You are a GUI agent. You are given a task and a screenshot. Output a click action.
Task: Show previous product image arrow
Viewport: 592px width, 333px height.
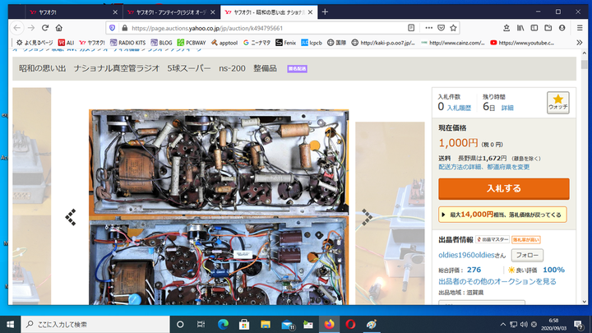[x=72, y=216]
